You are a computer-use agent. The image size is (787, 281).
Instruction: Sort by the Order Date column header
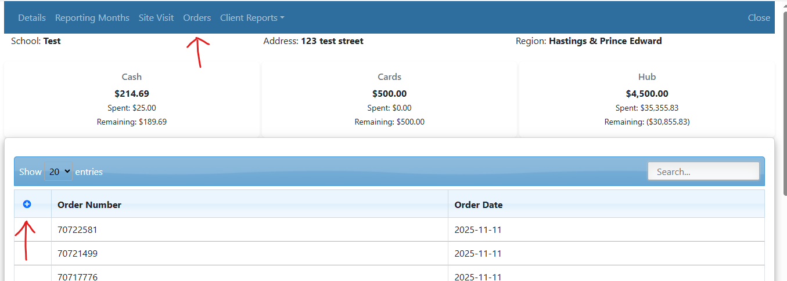[x=479, y=205]
